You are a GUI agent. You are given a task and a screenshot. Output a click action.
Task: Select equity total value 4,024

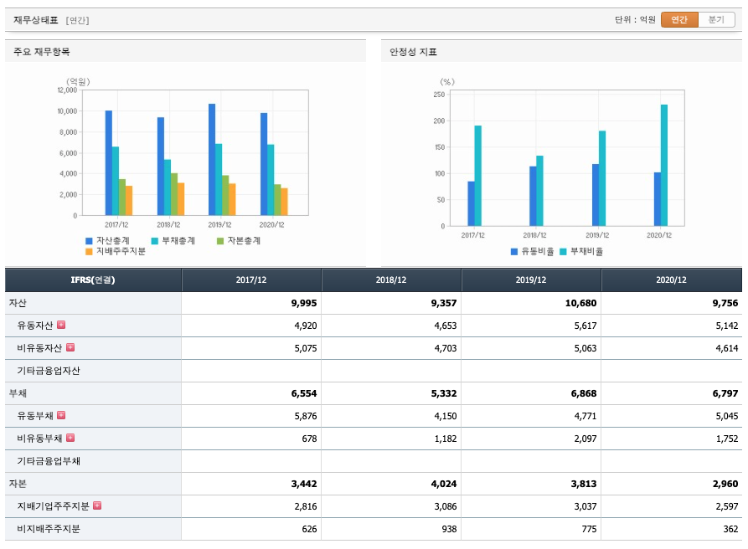[444, 484]
